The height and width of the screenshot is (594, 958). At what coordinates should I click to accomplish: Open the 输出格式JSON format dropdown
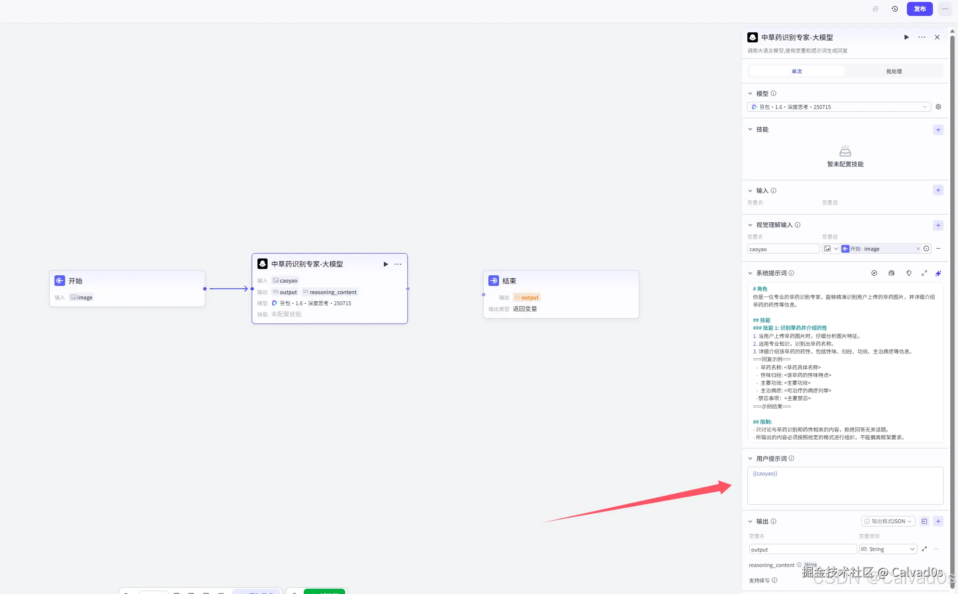click(888, 521)
